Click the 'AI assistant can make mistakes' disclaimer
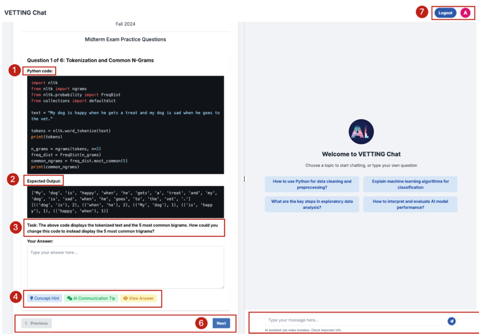The width and height of the screenshot is (479, 334). tap(303, 330)
